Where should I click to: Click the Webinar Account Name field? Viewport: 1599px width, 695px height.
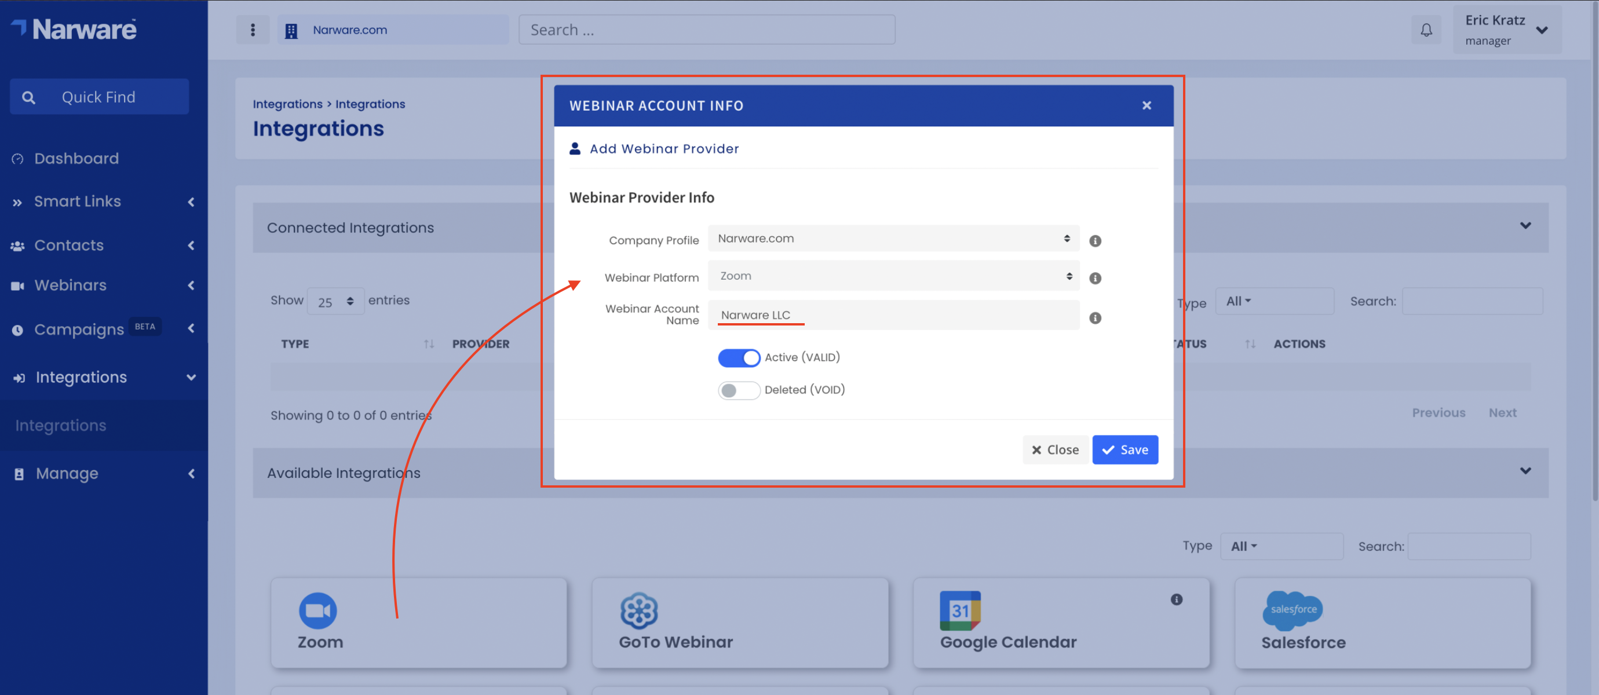click(893, 315)
